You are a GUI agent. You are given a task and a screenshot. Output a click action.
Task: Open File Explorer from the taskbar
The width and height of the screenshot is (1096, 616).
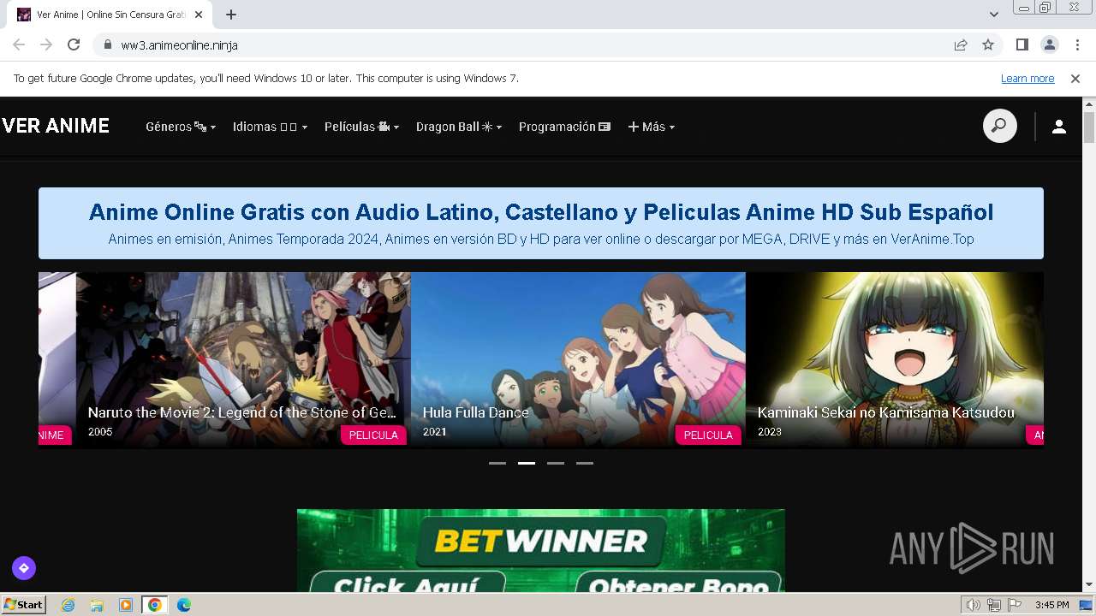click(x=97, y=605)
